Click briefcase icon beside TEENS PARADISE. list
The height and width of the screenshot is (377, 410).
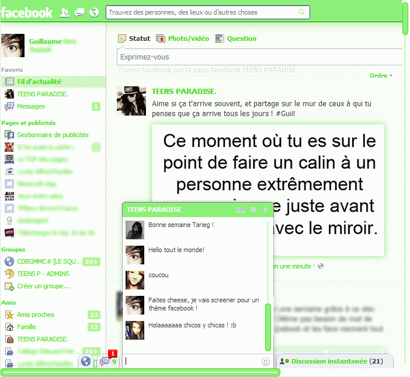click(x=9, y=339)
